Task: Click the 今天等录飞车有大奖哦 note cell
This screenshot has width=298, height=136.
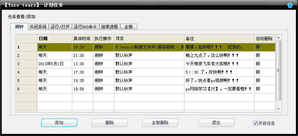Action: click(x=219, y=64)
